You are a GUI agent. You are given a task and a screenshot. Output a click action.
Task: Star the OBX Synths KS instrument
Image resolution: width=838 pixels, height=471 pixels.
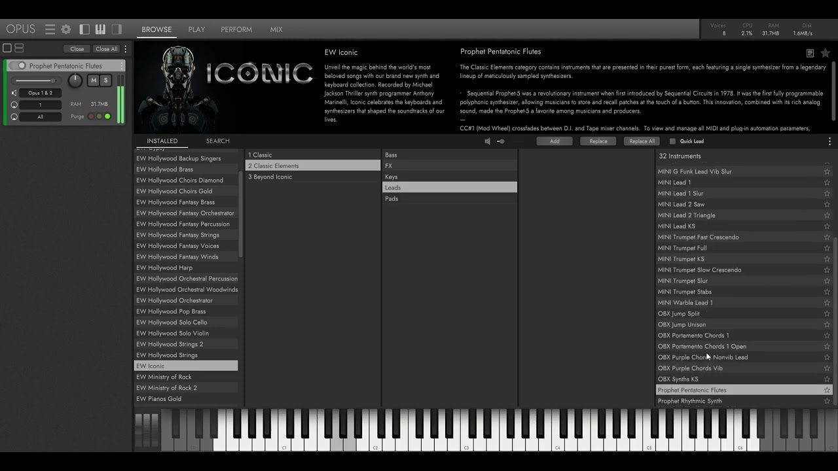(827, 379)
